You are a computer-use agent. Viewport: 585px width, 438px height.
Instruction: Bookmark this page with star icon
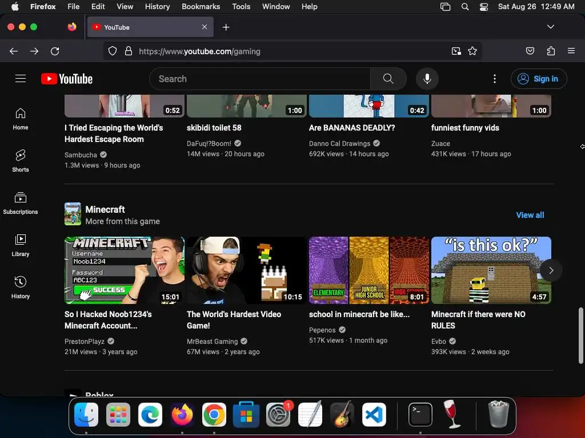[x=472, y=51]
